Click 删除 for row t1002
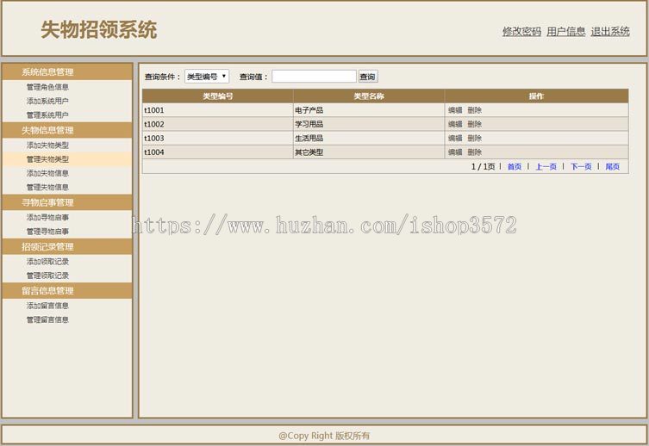649x446 pixels. pyautogui.click(x=475, y=124)
